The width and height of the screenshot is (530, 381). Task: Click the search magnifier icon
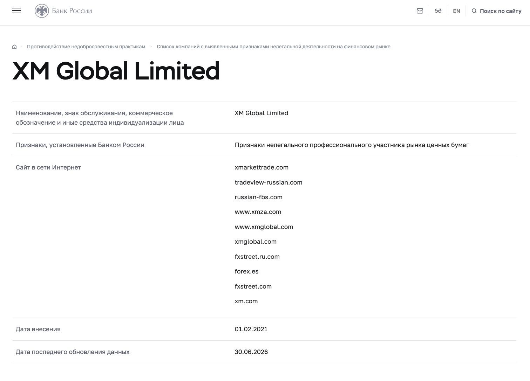[474, 11]
